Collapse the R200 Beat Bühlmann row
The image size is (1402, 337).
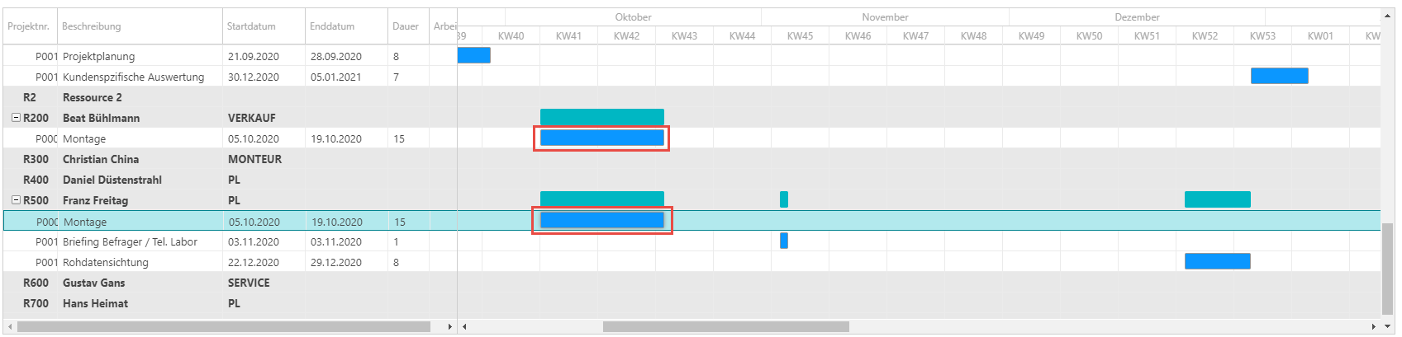16,118
